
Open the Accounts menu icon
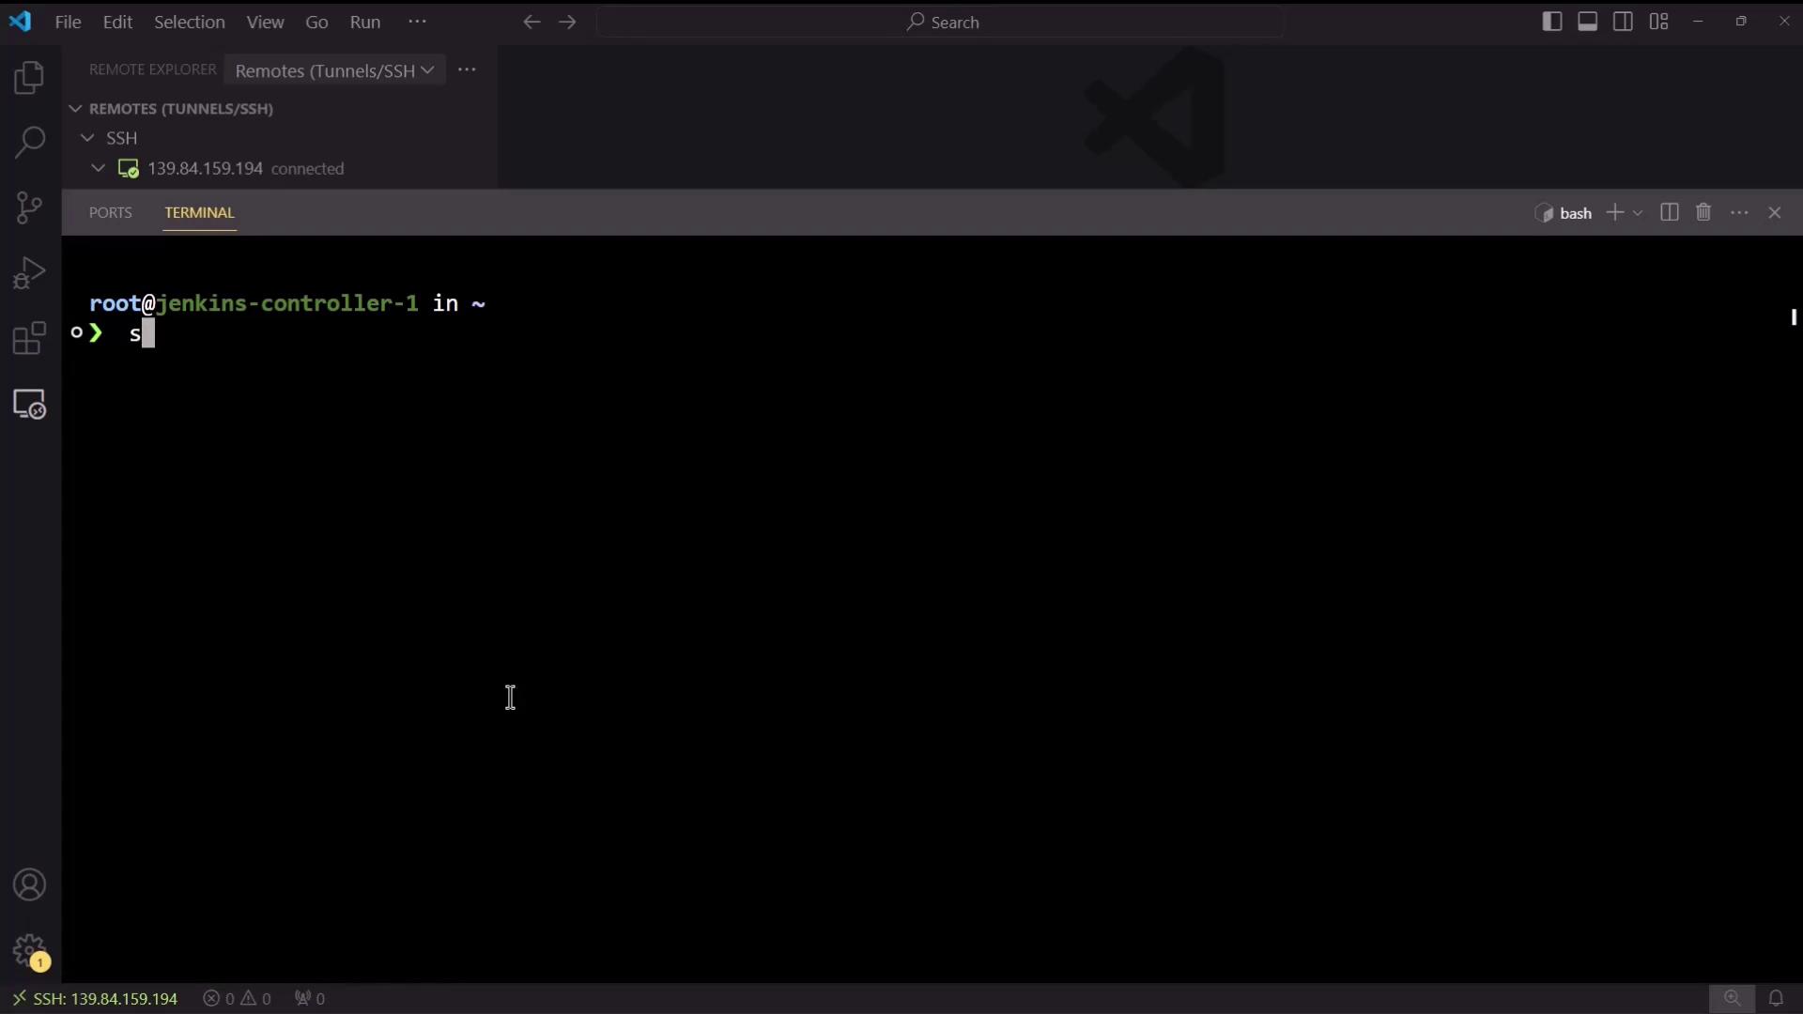pos(29,885)
